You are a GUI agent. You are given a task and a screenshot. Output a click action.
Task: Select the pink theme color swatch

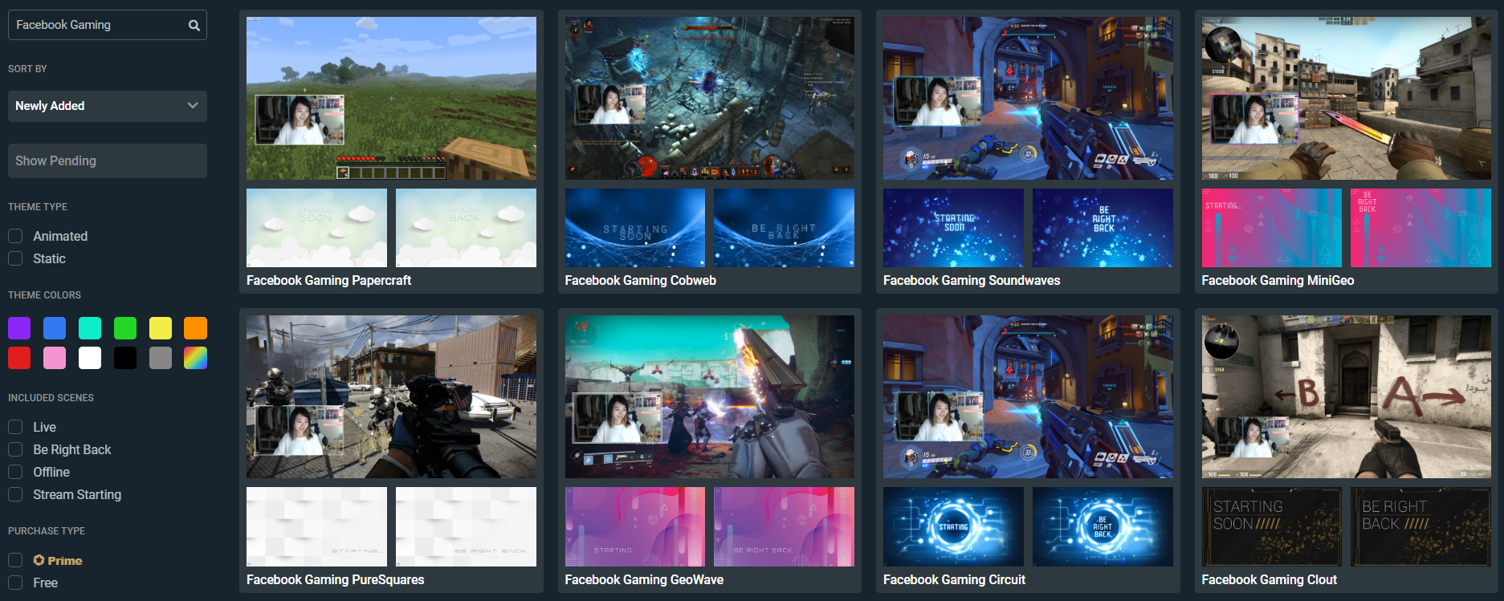point(55,358)
